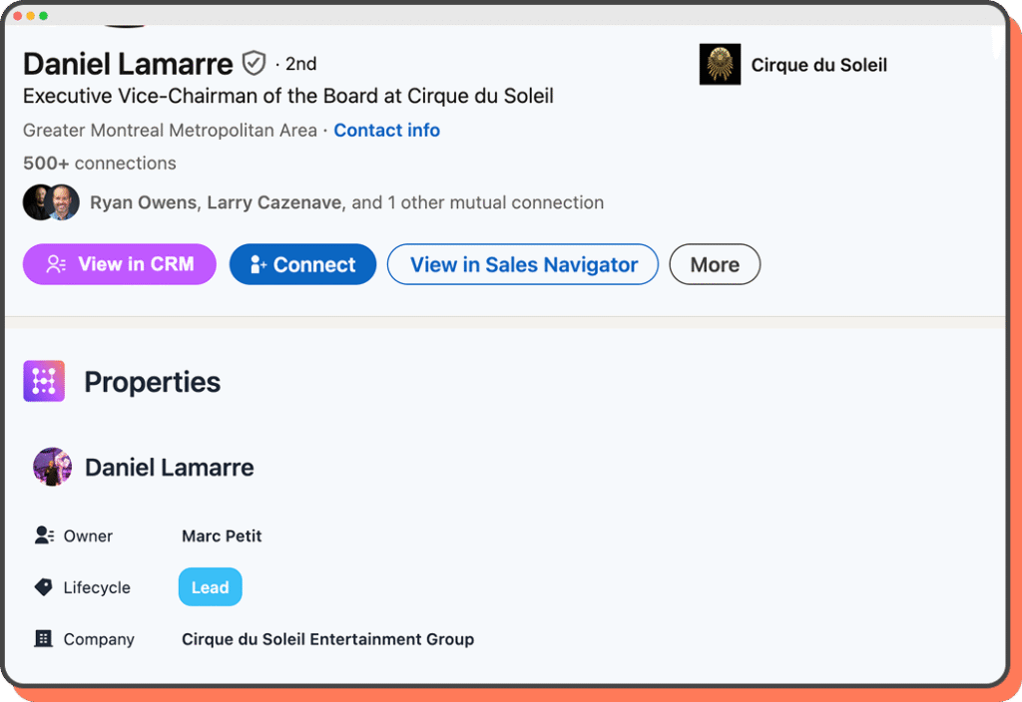
Task: Click the verification shield beside Daniel Lamarre
Action: 255,64
